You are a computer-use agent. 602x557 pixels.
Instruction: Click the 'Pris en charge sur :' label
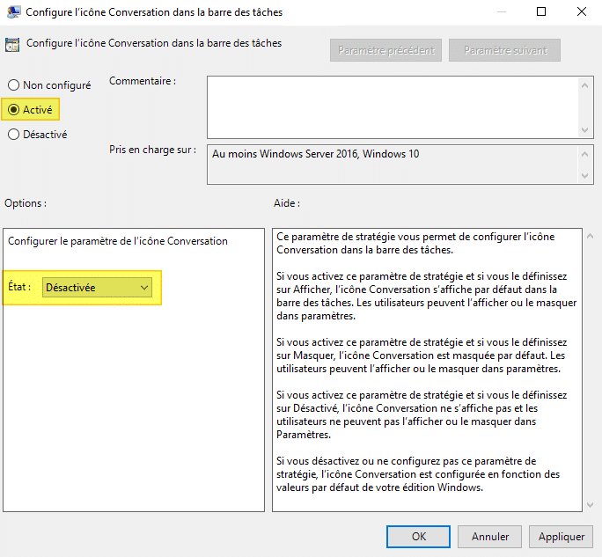coord(152,150)
